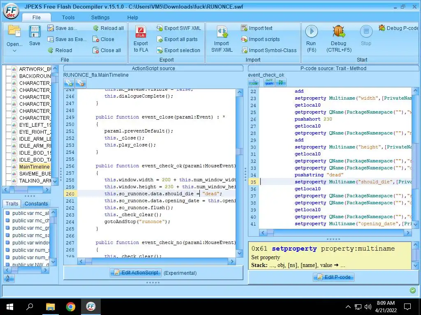The image size is (421, 315).
Task: Click the green status check icon
Action: coord(413,290)
